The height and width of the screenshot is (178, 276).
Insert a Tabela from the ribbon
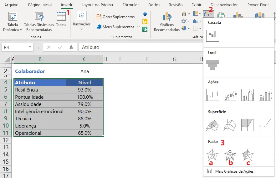tap(61, 19)
